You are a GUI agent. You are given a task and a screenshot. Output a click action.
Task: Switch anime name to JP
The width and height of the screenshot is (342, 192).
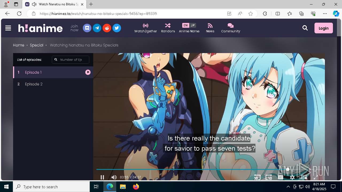pyautogui.click(x=193, y=25)
